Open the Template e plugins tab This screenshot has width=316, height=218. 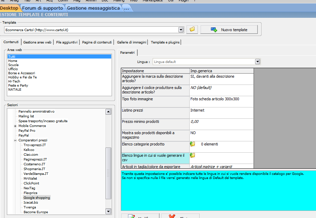pyautogui.click(x=165, y=42)
